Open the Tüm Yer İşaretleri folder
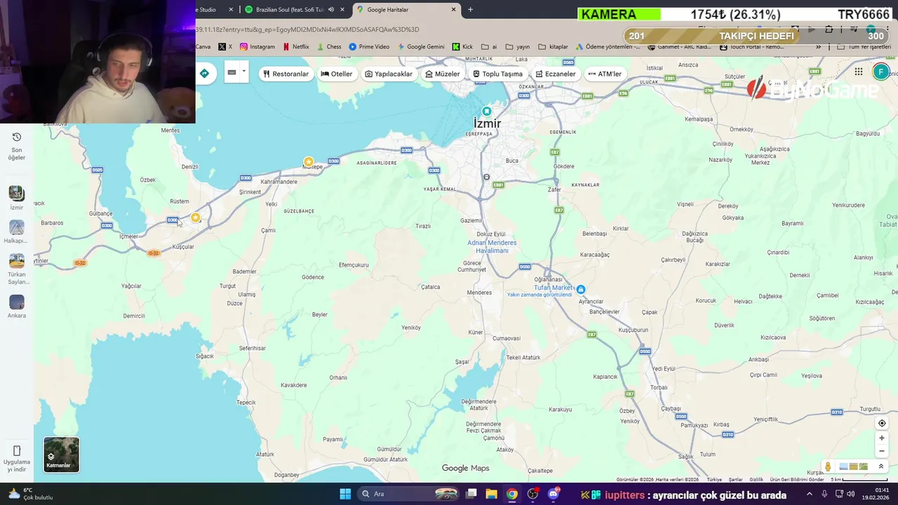 point(864,47)
